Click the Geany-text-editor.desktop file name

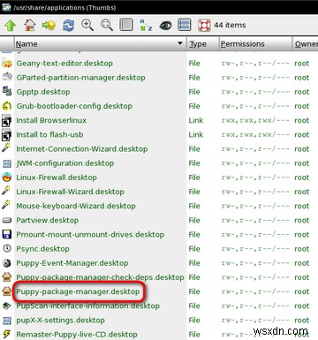click(x=64, y=64)
